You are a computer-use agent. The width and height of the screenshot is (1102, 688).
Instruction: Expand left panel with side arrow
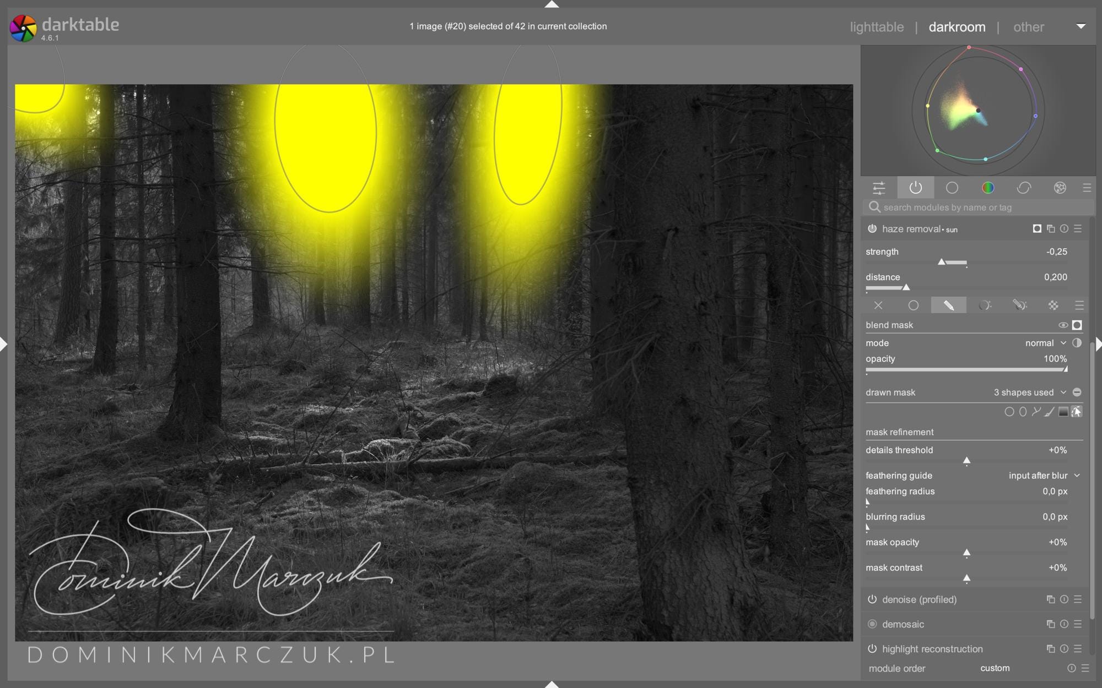click(x=4, y=345)
